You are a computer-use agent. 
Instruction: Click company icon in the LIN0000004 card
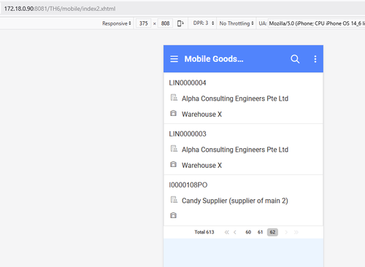tap(174, 98)
